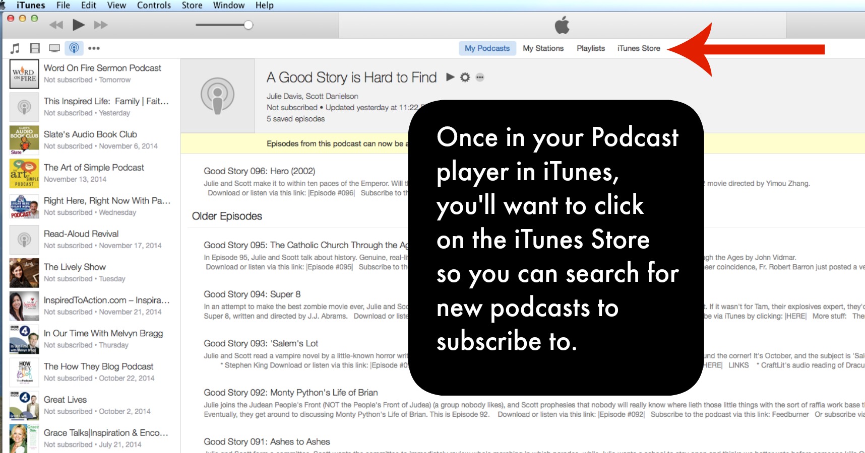Switch to My Podcasts tab
The height and width of the screenshot is (453, 865).
[x=487, y=48]
